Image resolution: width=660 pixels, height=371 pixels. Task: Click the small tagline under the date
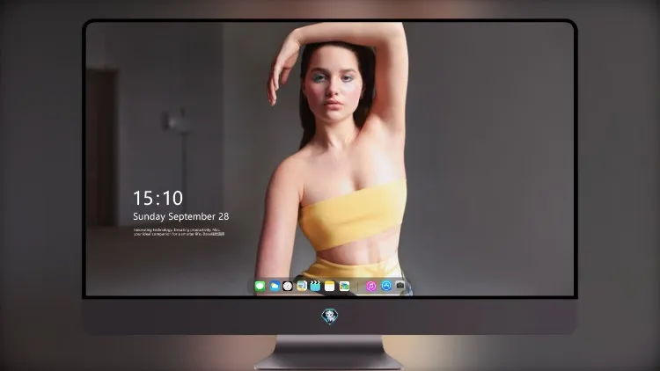179,232
